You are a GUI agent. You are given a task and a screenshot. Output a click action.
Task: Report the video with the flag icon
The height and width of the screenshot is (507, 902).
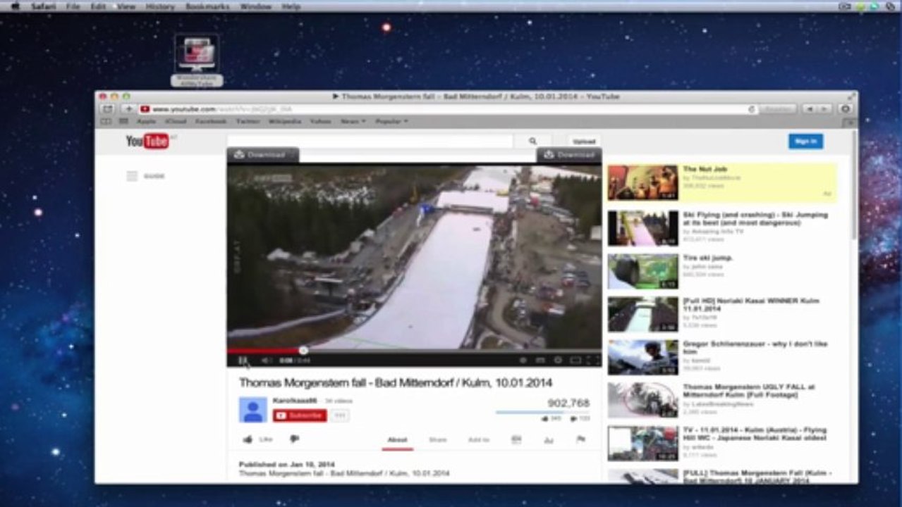pos(581,439)
